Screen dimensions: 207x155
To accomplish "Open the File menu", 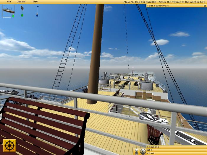I will coord(9,2).
